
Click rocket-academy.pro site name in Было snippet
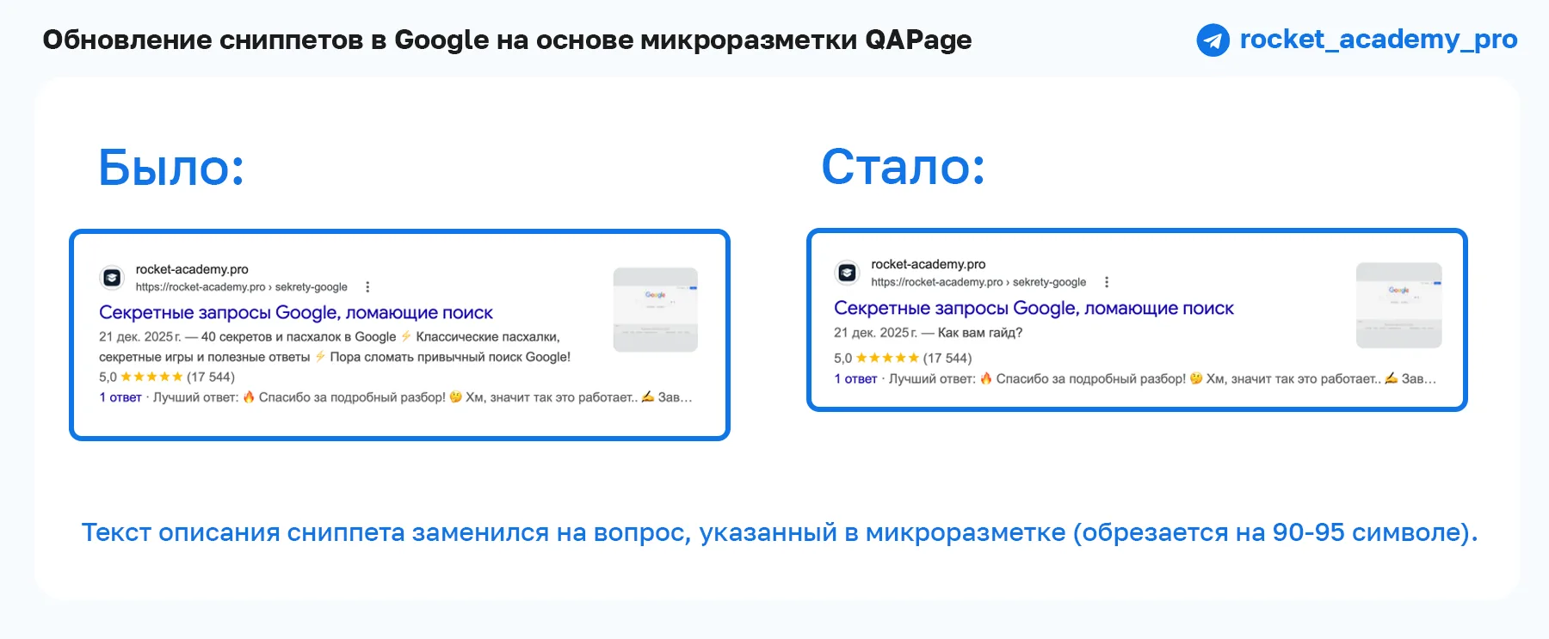192,269
